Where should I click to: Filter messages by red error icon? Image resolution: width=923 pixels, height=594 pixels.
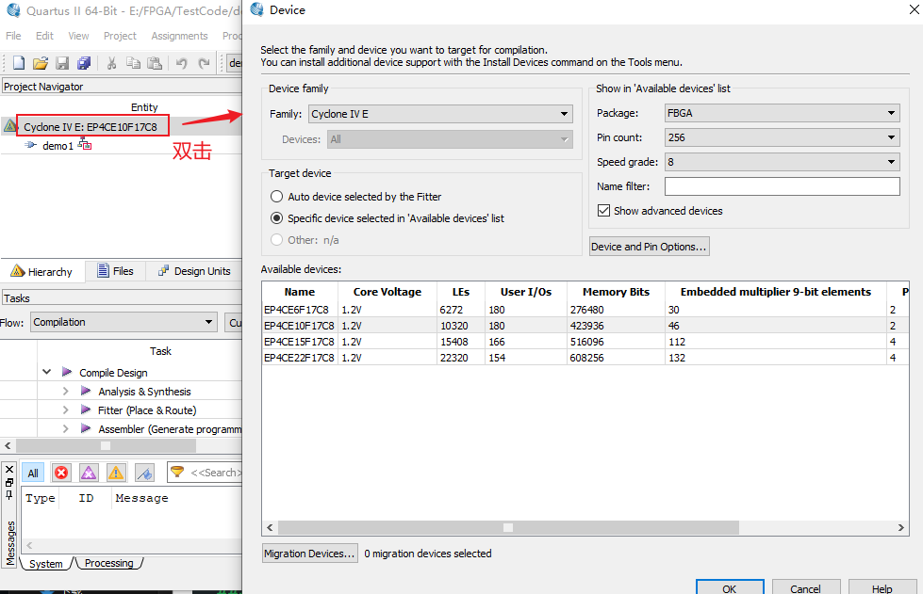61,473
